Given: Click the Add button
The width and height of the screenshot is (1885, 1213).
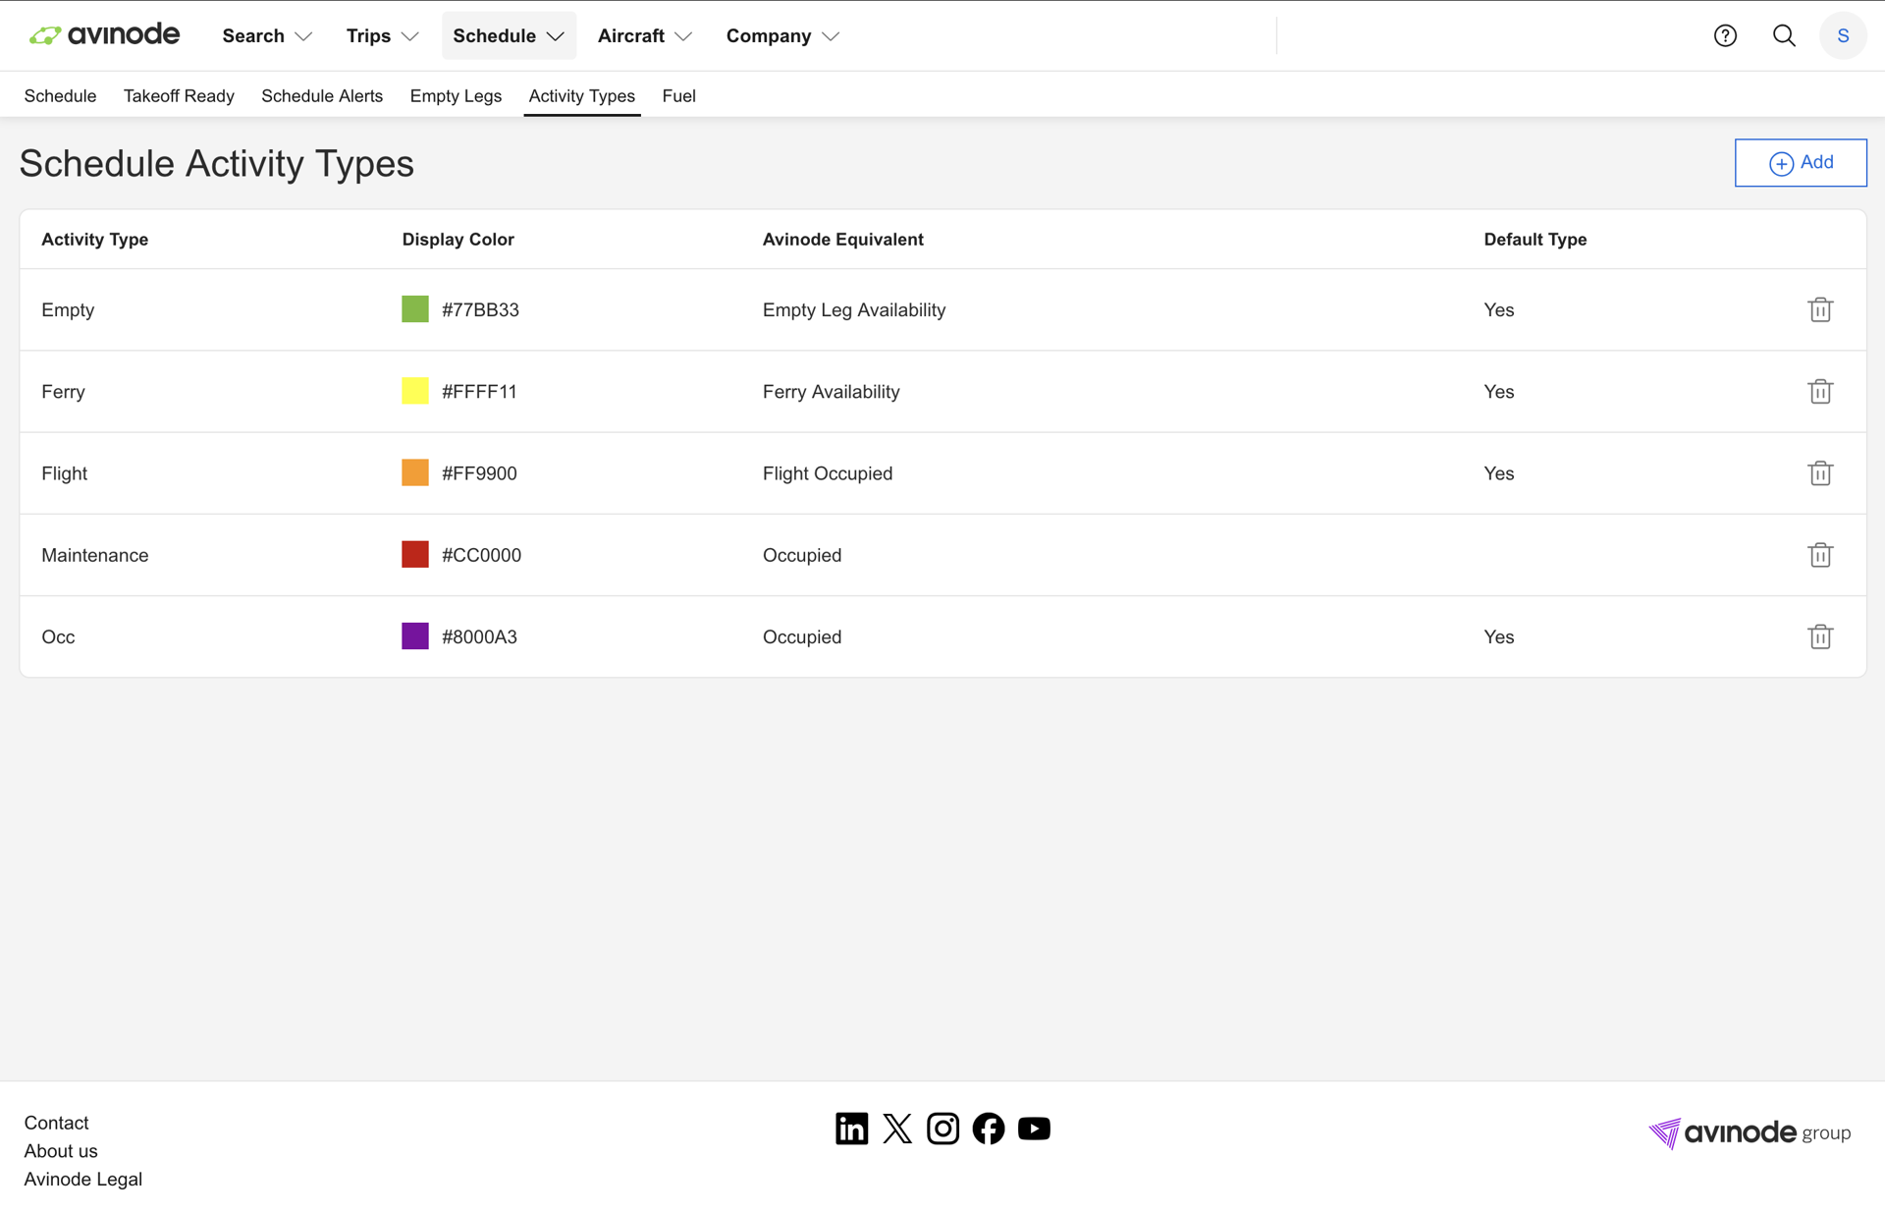Looking at the screenshot, I should (1800, 163).
